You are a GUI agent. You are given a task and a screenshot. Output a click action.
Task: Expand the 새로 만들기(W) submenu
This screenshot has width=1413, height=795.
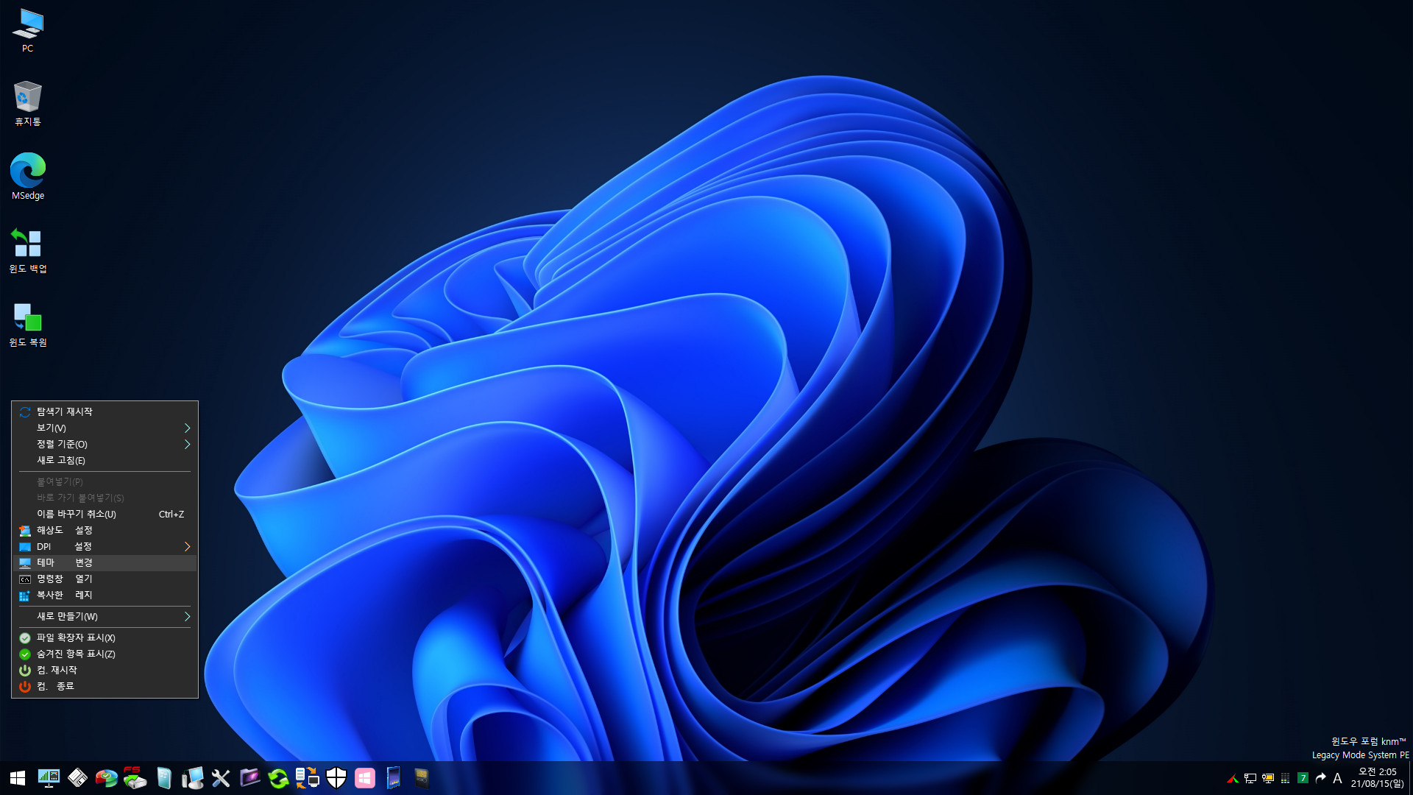(x=105, y=616)
